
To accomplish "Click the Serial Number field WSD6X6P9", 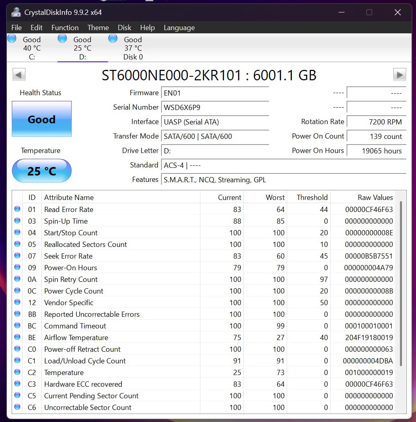I will coord(215,107).
